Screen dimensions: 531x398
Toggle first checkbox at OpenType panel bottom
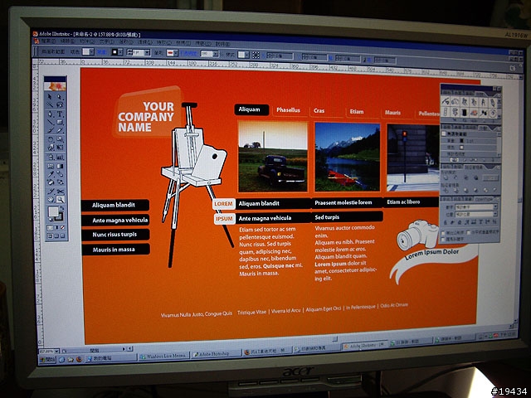443,233
